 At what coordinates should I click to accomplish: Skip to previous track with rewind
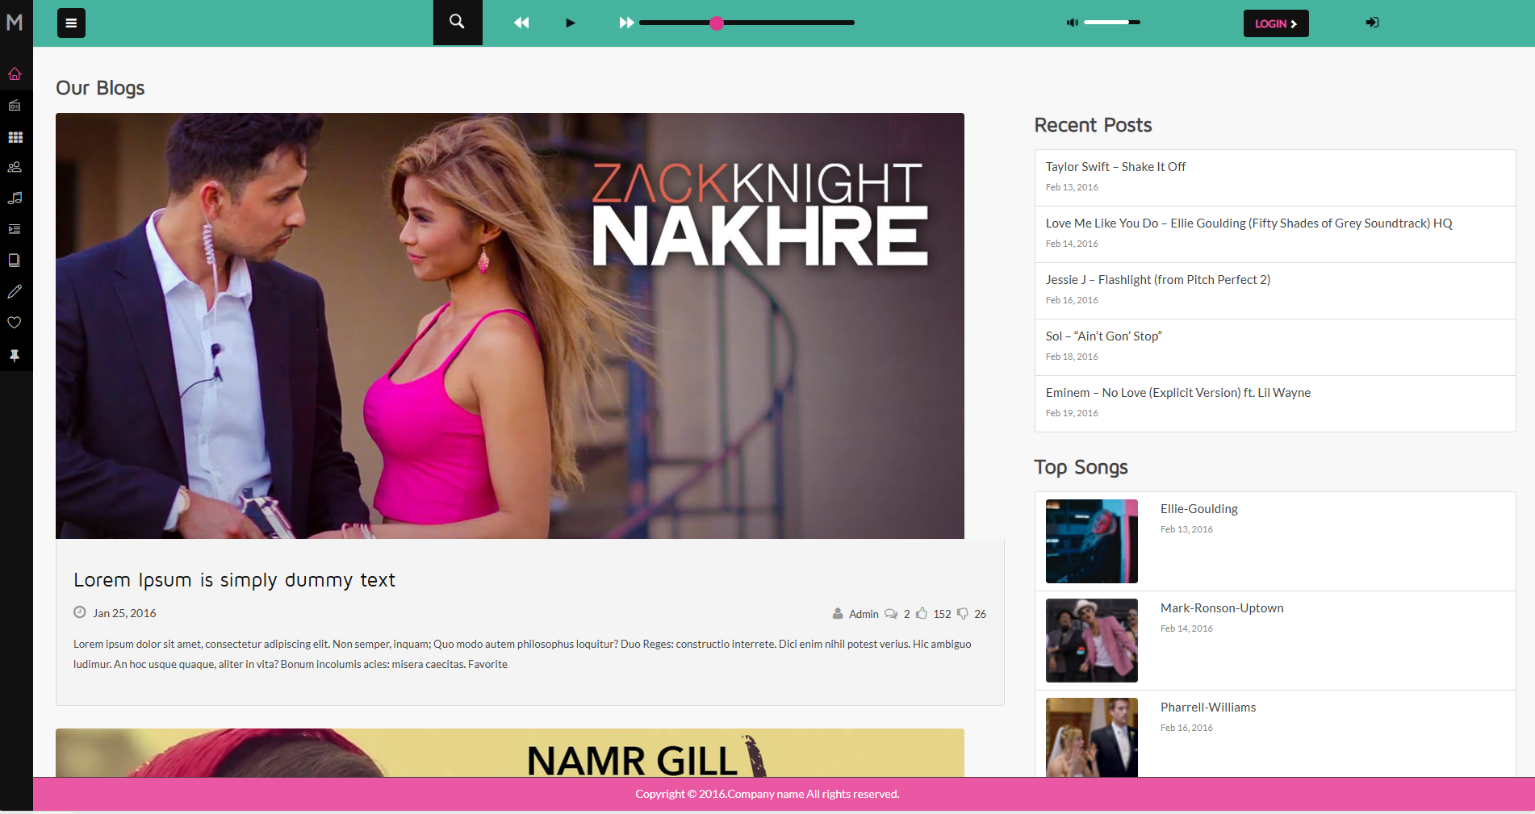point(521,23)
